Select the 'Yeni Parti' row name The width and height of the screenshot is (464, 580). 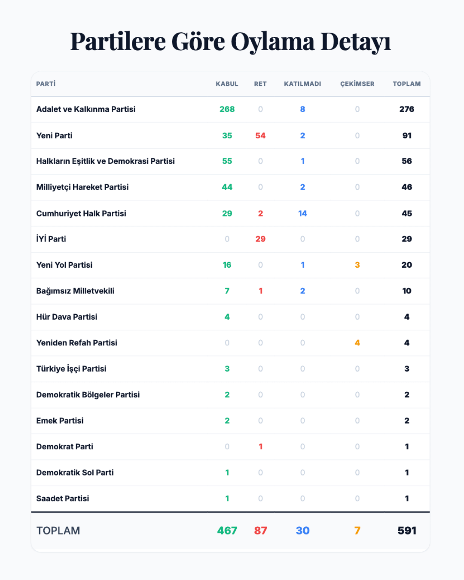click(x=54, y=135)
